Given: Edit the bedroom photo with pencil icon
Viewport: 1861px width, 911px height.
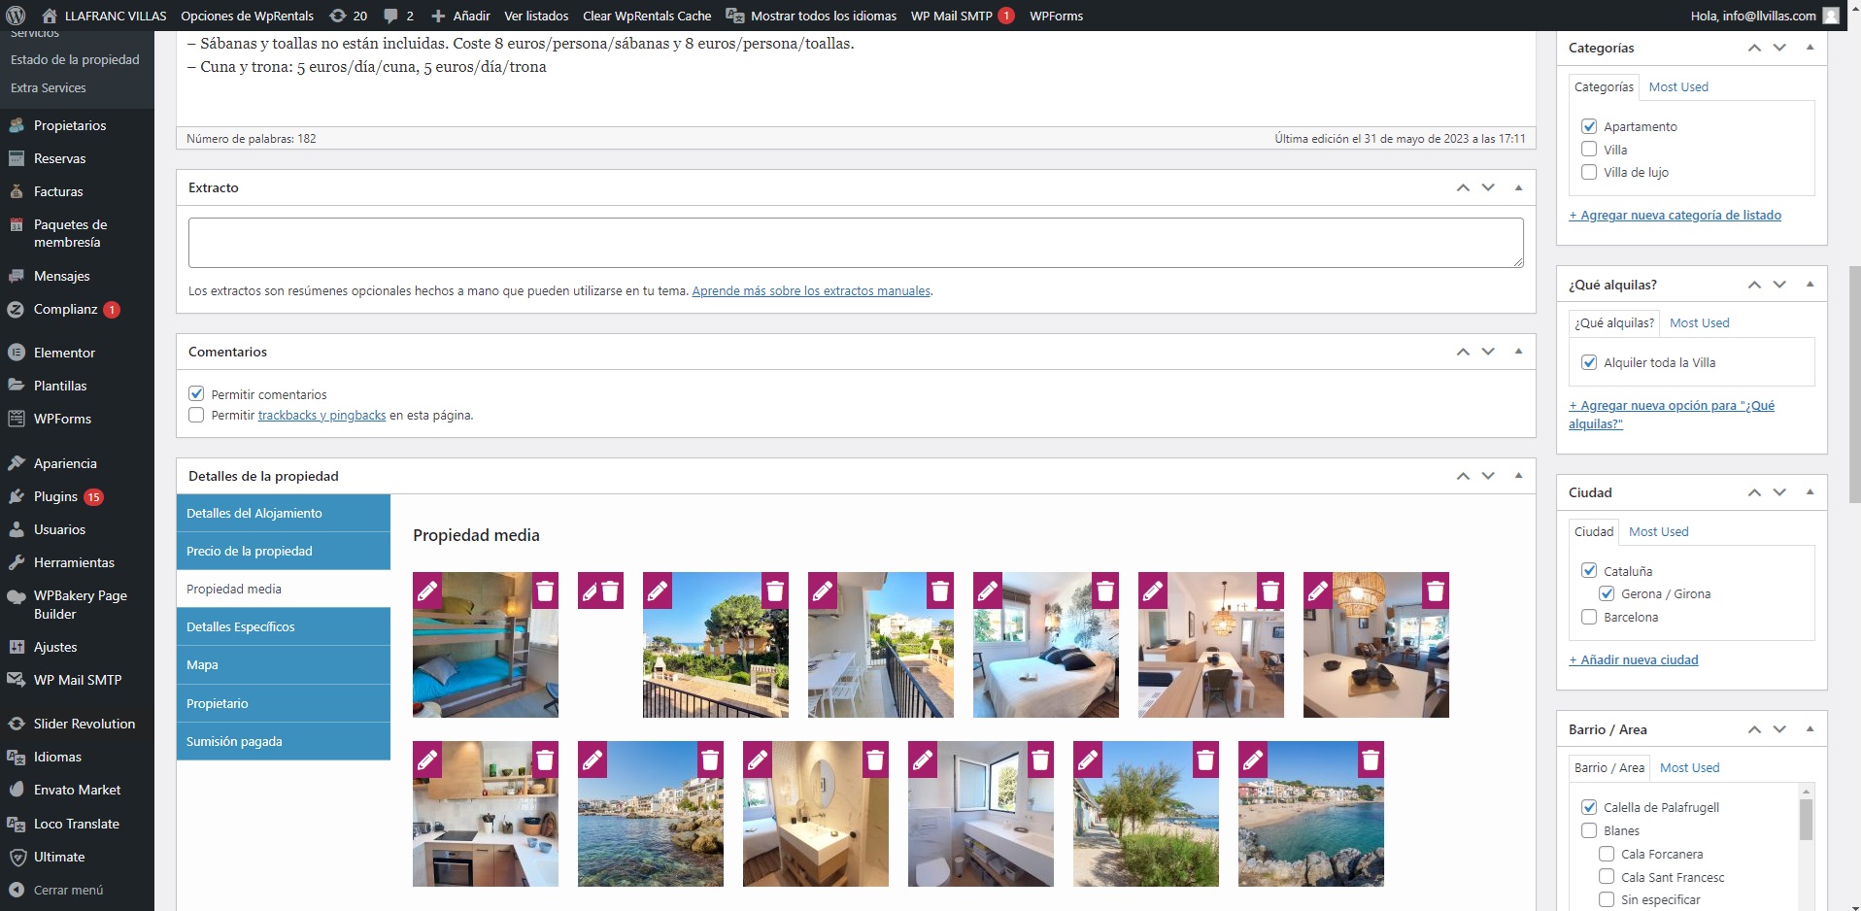Looking at the screenshot, I should [988, 590].
